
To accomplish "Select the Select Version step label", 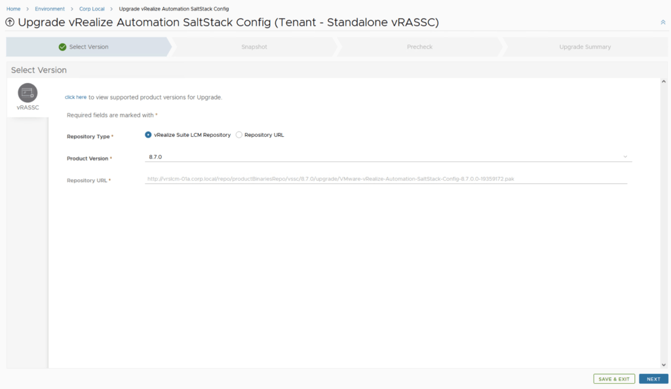I will coord(89,47).
